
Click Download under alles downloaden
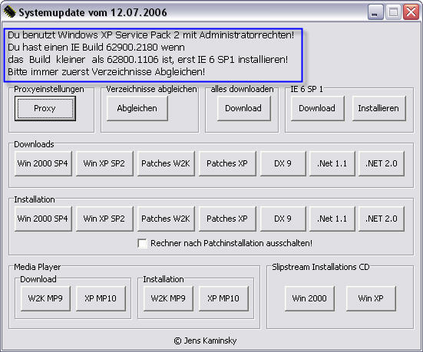pos(243,108)
